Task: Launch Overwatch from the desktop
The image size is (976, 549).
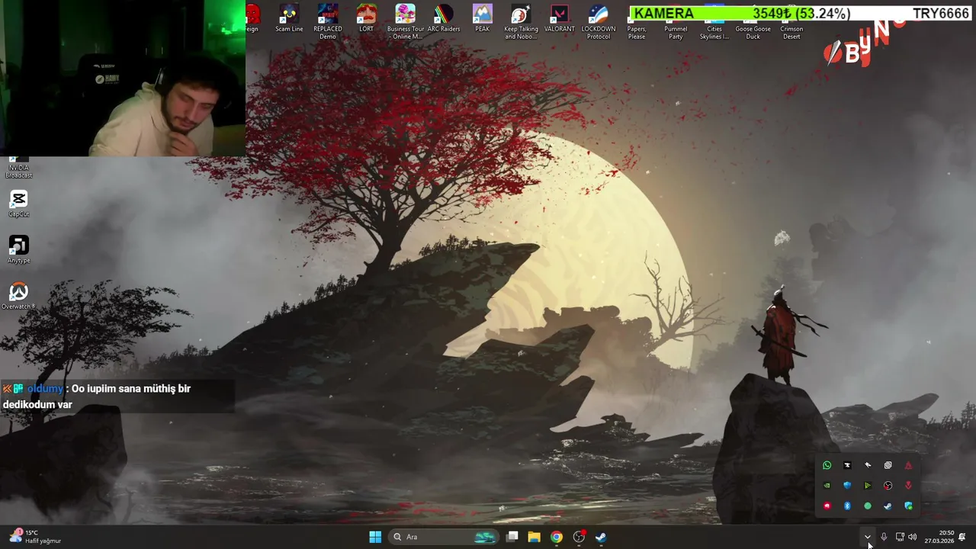Action: (x=19, y=296)
